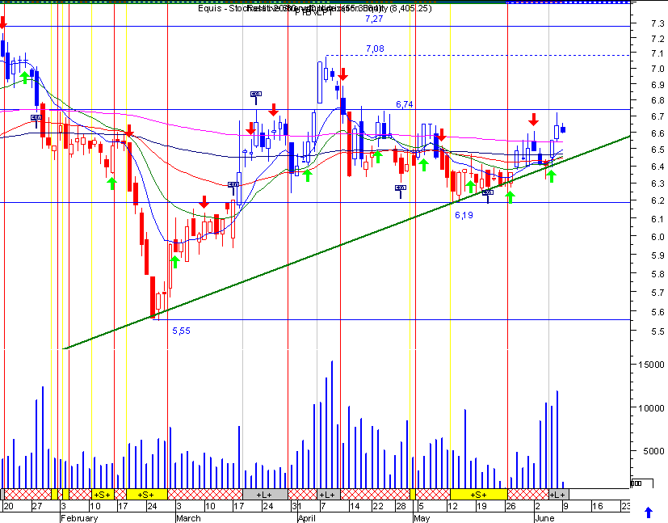Click the 5,55 low level label

(182, 331)
